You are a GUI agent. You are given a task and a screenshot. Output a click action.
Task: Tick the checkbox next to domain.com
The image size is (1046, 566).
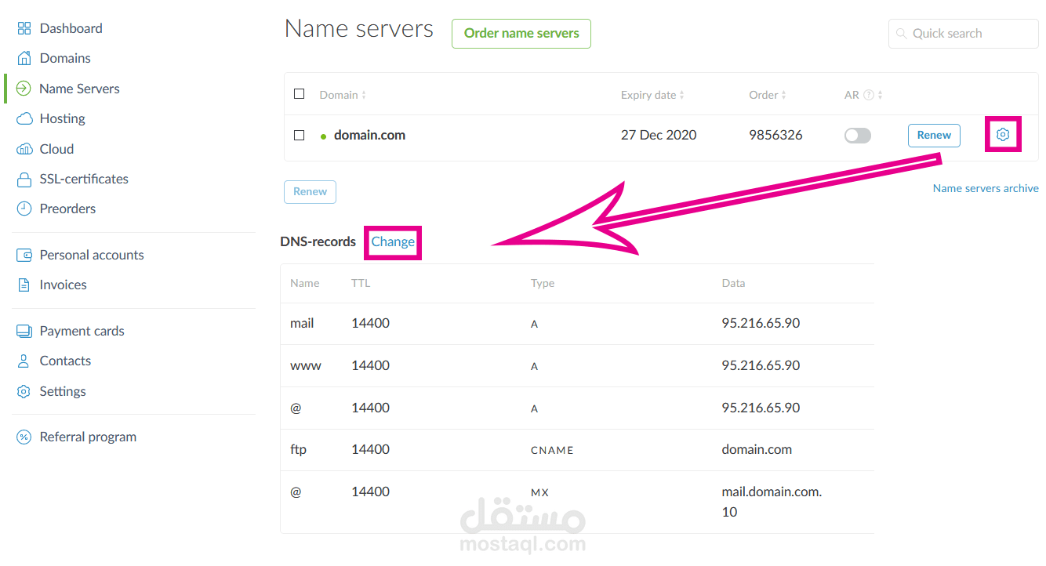pos(299,135)
